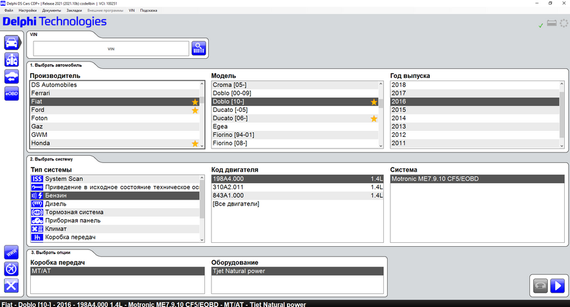
Task: Click the blue X exit icon
Action: click(11, 285)
